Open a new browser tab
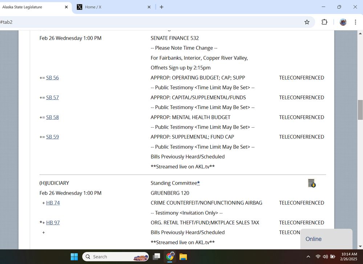The height and width of the screenshot is (264, 363). coord(162,7)
